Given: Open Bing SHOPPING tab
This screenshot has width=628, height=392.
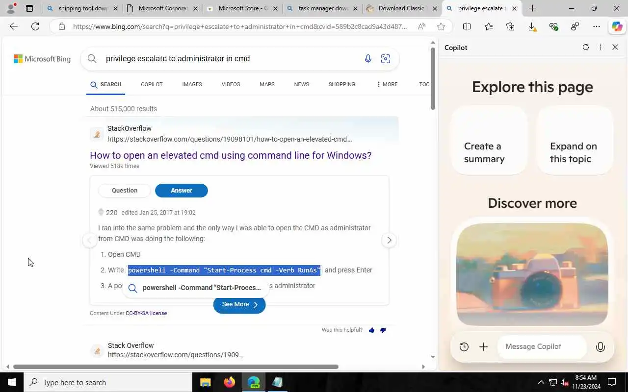Looking at the screenshot, I should tap(342, 84).
